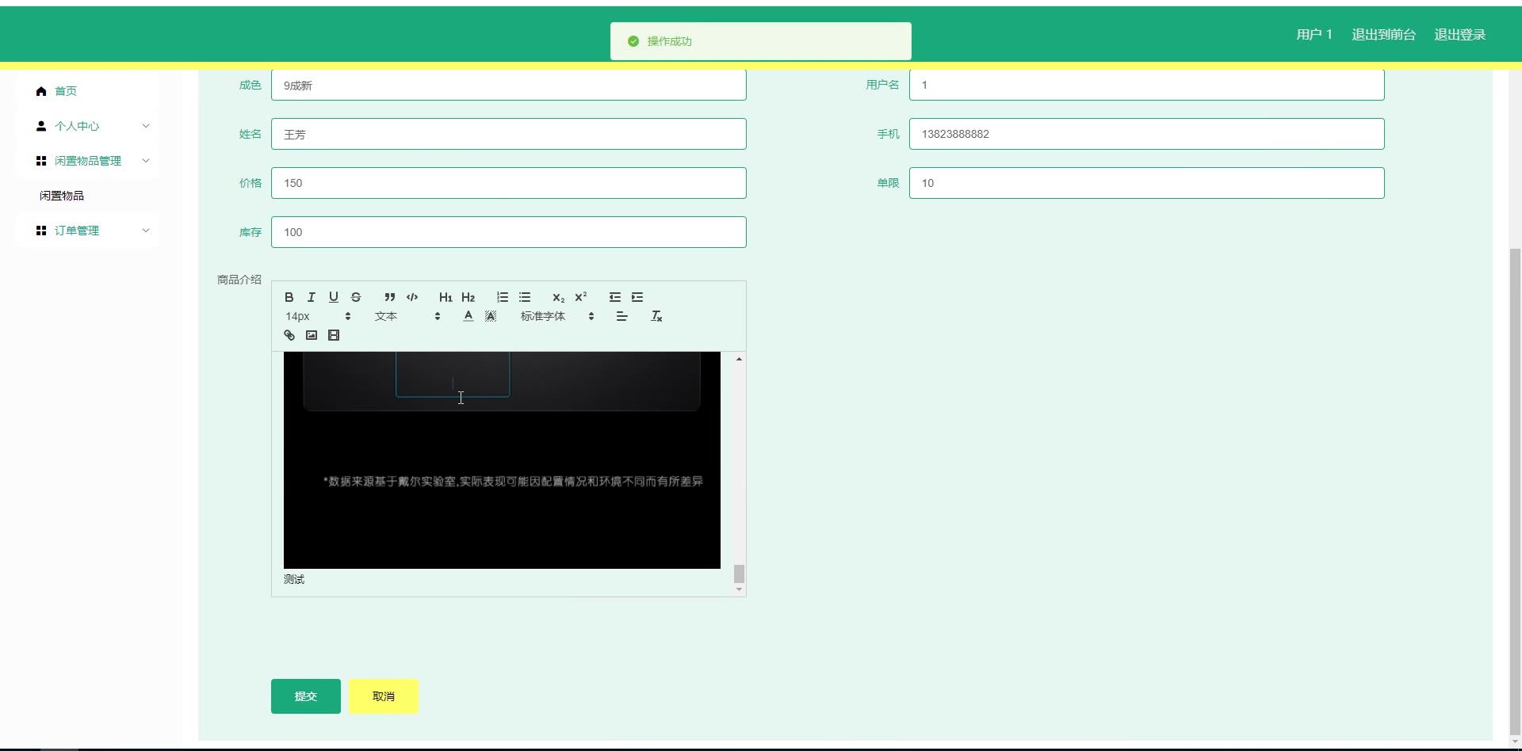Click the green 提交 button
1522x751 pixels.
click(x=305, y=696)
